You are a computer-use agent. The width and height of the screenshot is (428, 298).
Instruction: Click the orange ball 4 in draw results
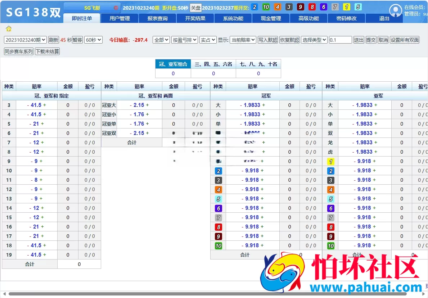277,7
